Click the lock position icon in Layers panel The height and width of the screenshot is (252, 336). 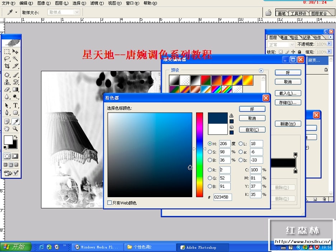click(293, 52)
